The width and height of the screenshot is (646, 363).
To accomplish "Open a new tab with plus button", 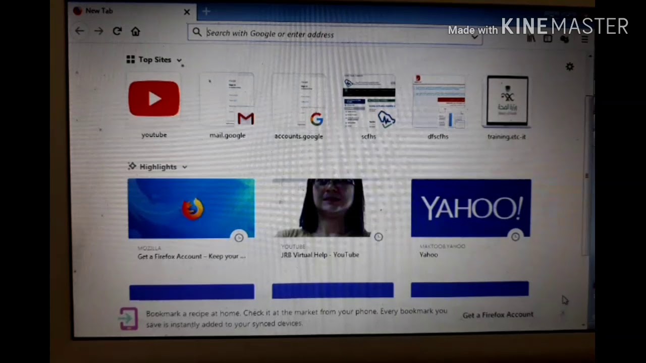I will (x=206, y=11).
